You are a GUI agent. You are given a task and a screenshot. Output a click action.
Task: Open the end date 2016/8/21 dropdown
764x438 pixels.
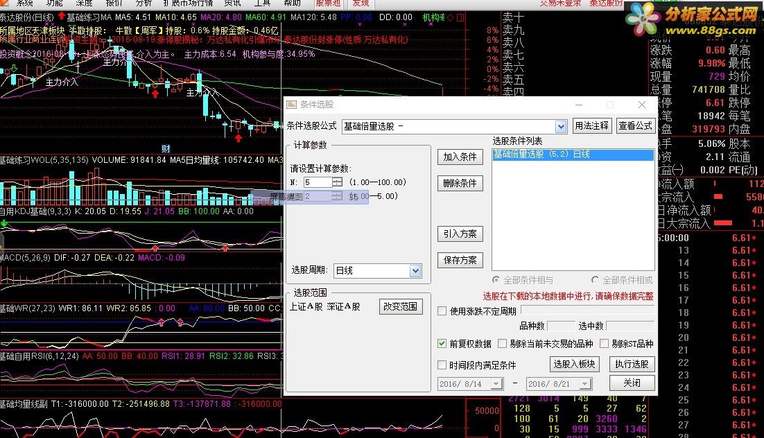pos(585,384)
